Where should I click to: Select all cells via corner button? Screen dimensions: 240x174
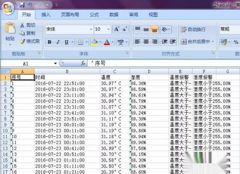click(5, 71)
